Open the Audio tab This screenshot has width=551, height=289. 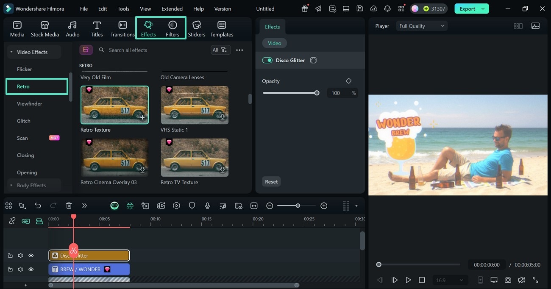72,29
